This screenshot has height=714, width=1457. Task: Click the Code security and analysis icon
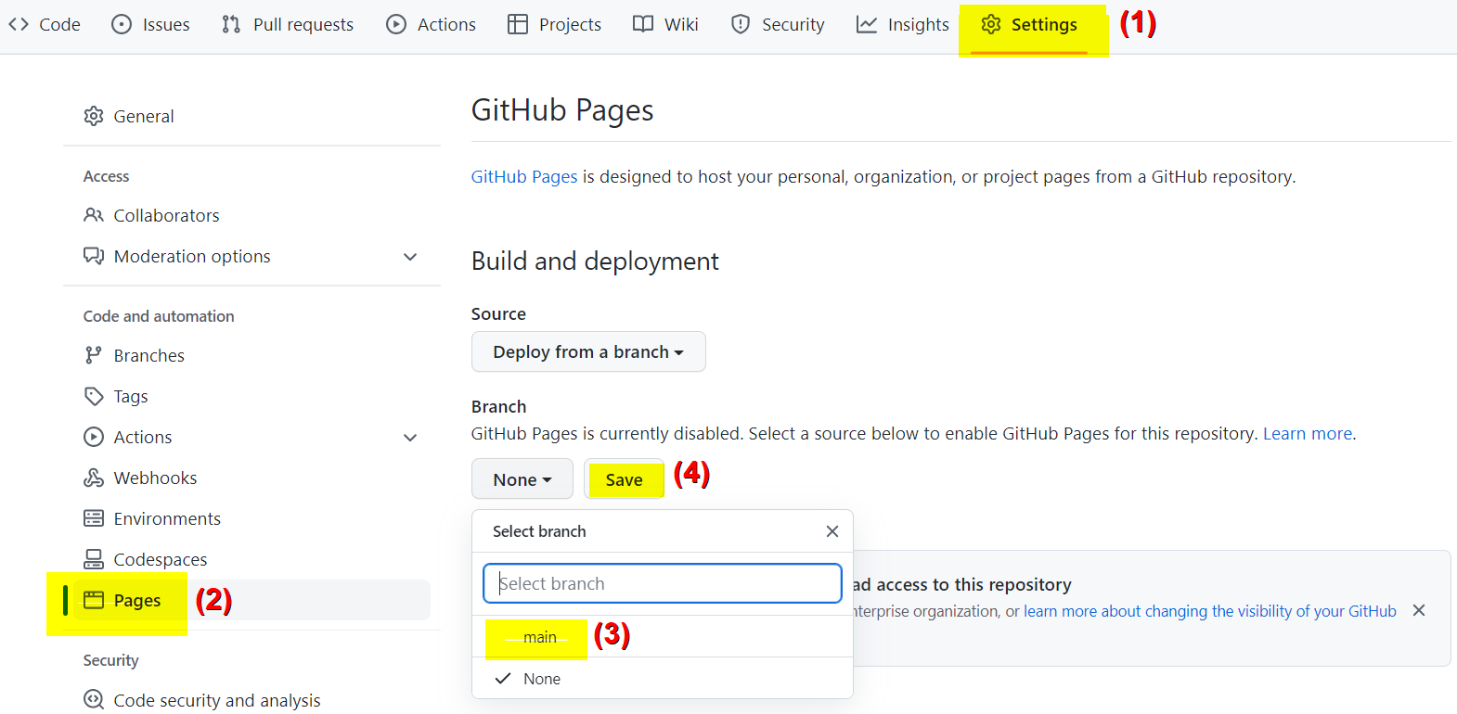(x=94, y=700)
